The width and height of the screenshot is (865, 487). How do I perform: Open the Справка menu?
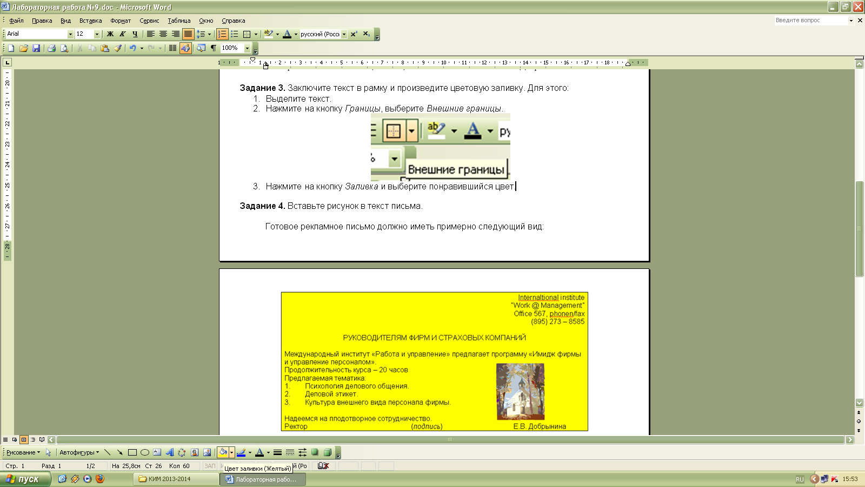[x=234, y=21]
